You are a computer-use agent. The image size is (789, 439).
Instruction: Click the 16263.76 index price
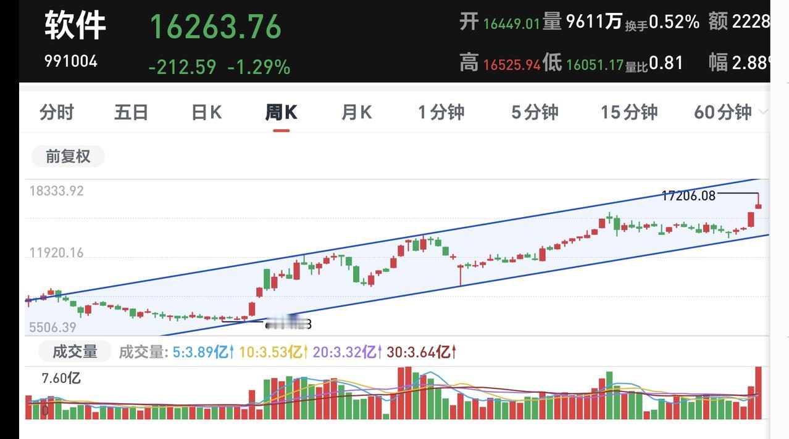(215, 27)
